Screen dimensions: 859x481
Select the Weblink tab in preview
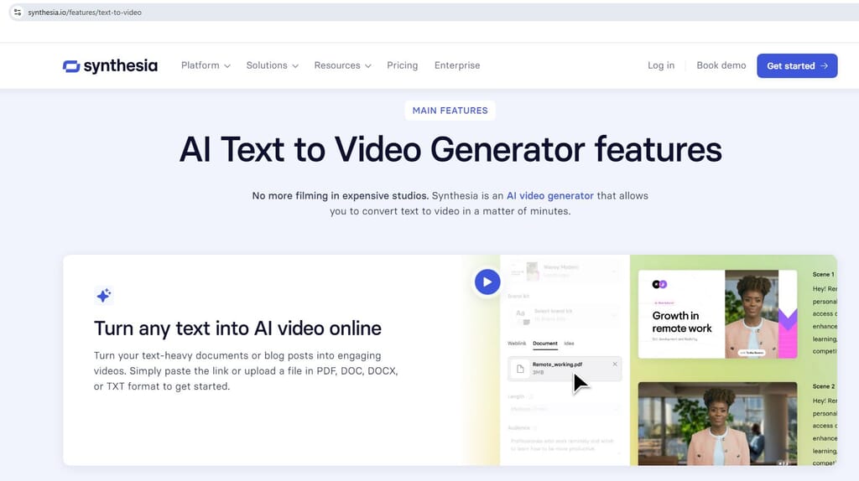coord(517,344)
